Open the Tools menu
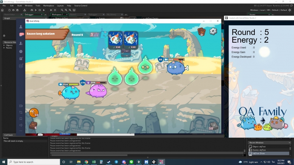Viewport: 294px width, 165px height. click(x=38, y=6)
